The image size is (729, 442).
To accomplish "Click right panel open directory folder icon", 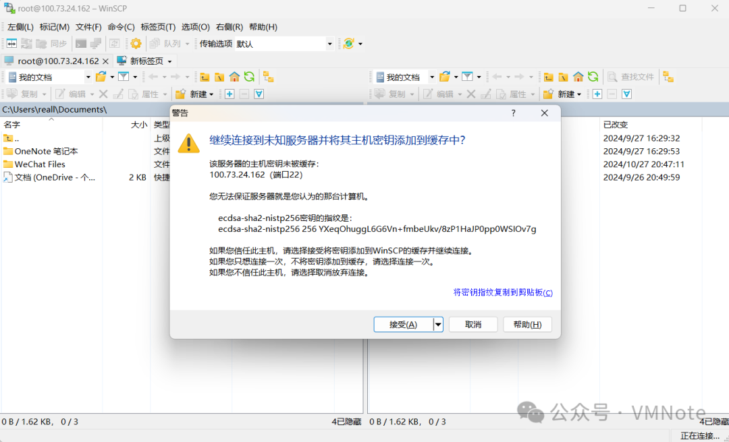I will click(445, 77).
